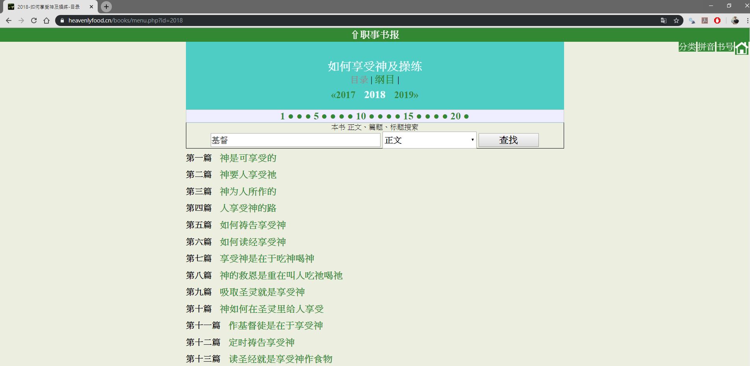Open the 拼音 pinyin index menu

[706, 47]
